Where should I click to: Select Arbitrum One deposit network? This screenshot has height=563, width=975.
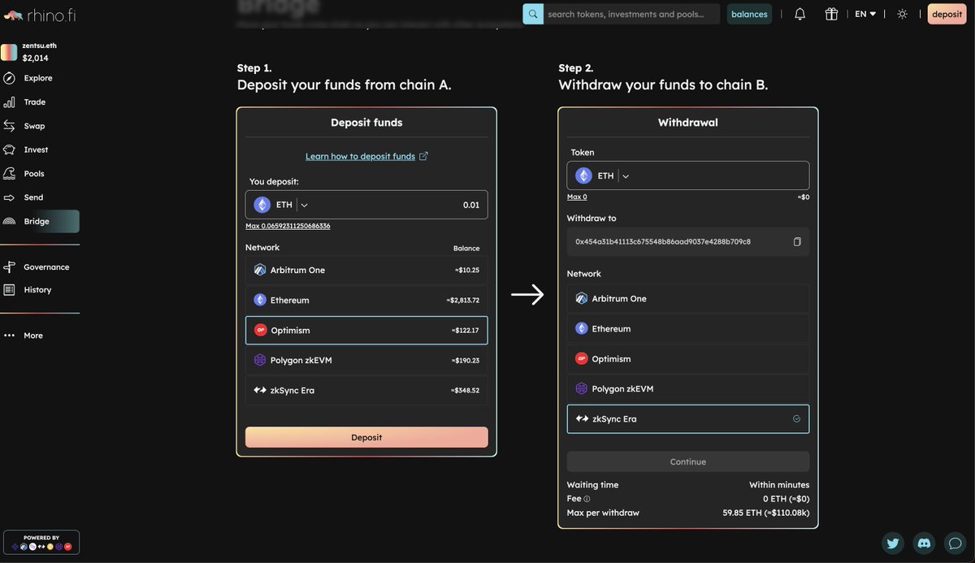coord(366,270)
